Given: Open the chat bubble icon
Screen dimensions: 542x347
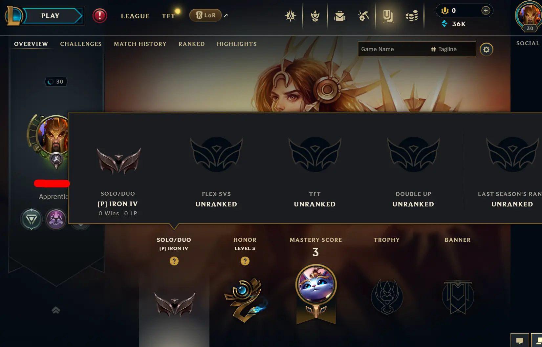Looking at the screenshot, I should pos(520,341).
